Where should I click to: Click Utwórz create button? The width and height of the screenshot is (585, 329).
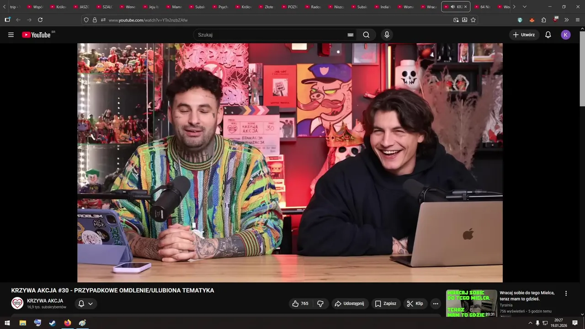(x=524, y=35)
